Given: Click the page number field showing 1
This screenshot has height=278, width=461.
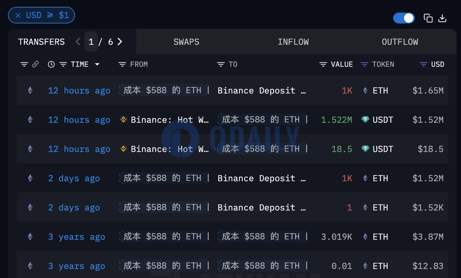Looking at the screenshot, I should (91, 42).
